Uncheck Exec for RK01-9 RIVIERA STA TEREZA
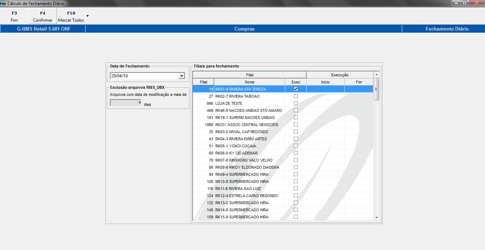Viewport: 485px width, 250px height. 296,89
